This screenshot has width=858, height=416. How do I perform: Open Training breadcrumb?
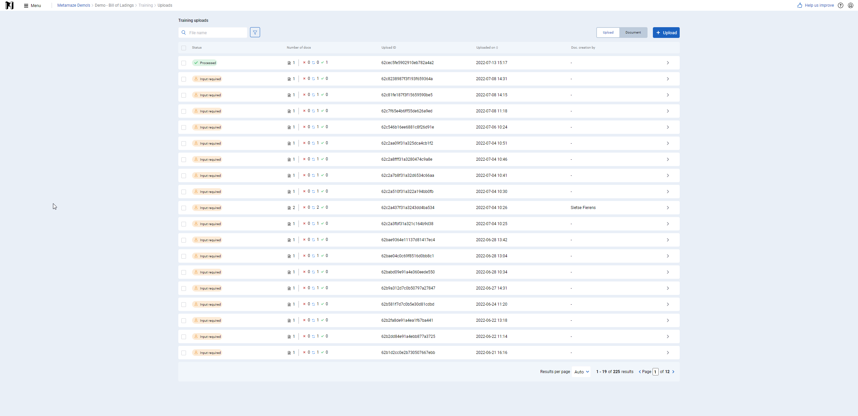145,5
